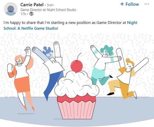This screenshot has height=127, width=154.
Task: Click the red cherry atop the cupcake
Action: tap(77, 66)
